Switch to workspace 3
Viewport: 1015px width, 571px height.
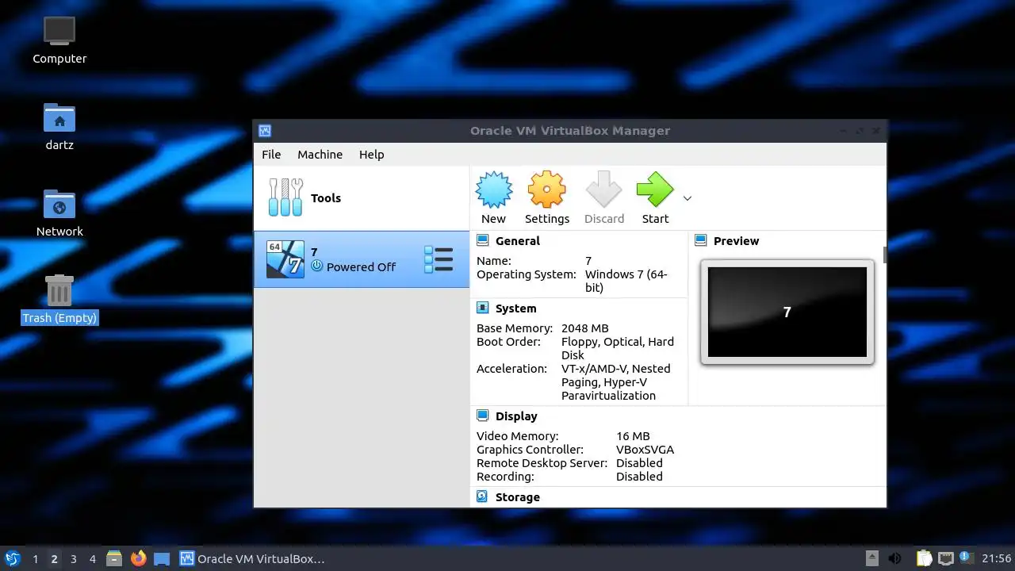point(73,559)
